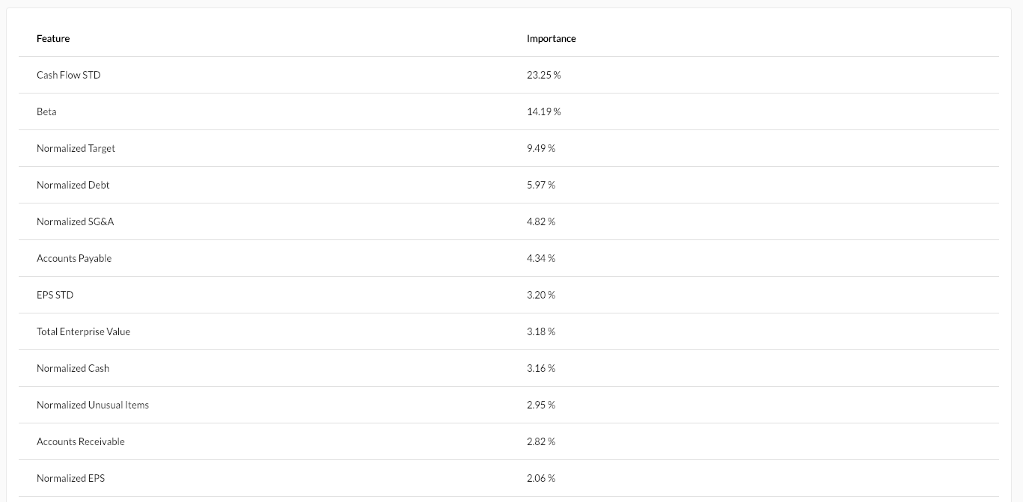Click the 14.19 % importance value
The image size is (1023, 502).
click(x=543, y=111)
